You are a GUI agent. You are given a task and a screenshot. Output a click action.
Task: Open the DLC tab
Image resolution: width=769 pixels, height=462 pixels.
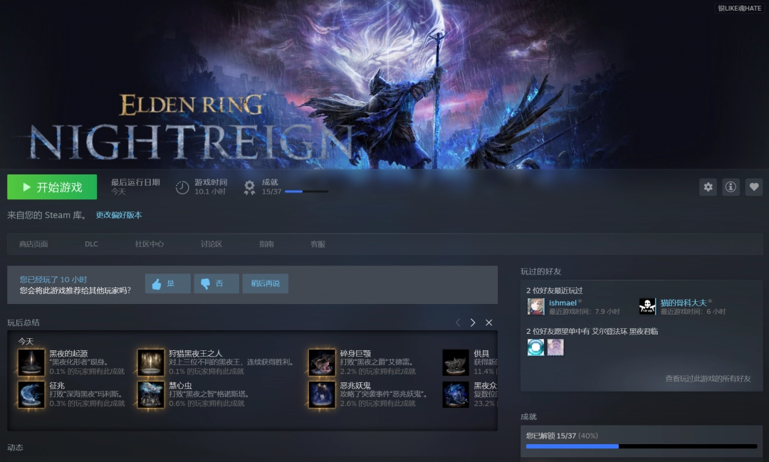(91, 243)
